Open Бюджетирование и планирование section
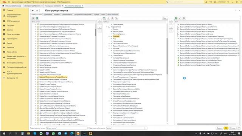This screenshot has height=136, width=242. 14,15
